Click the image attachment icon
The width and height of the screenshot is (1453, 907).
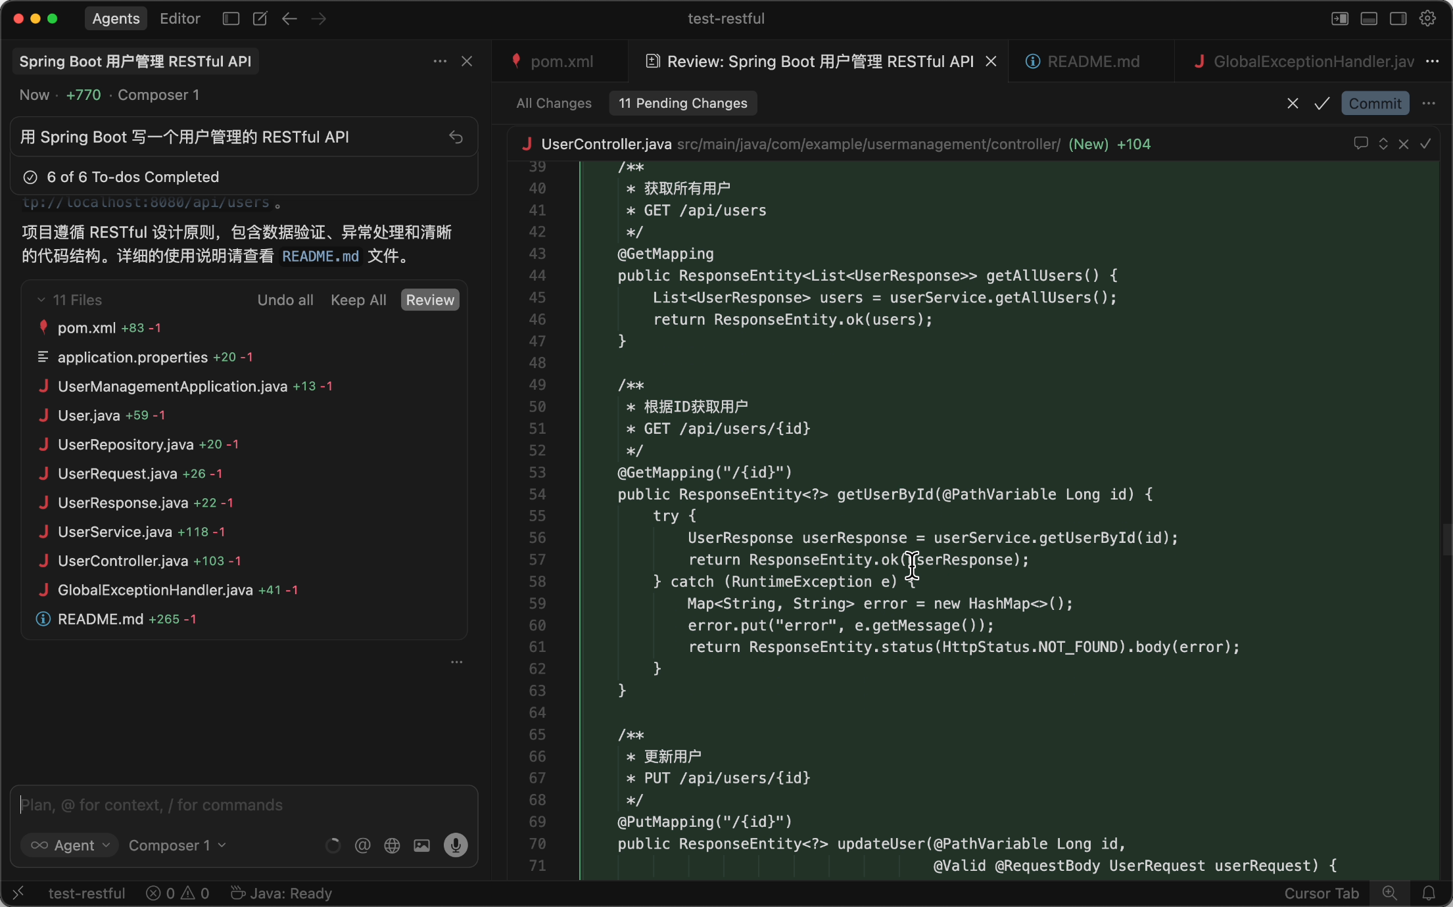click(421, 845)
